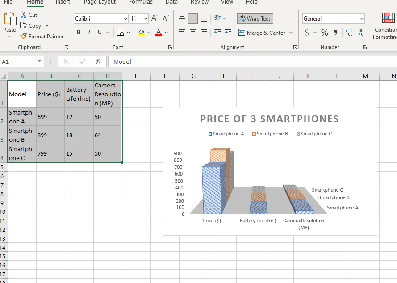Click the yellow Fill Color swatch
The width and height of the screenshot is (397, 283).
141,33
